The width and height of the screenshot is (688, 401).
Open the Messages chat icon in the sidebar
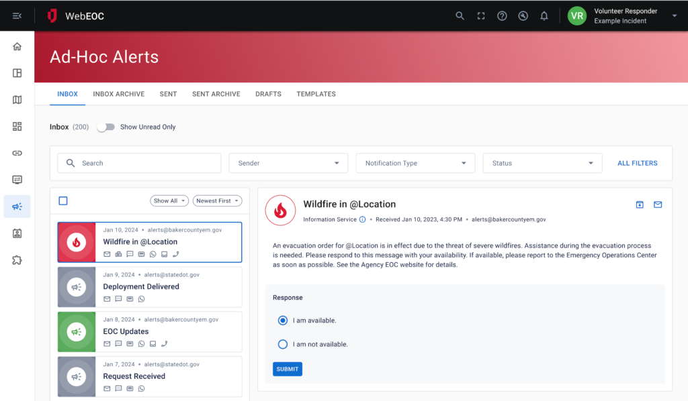[17, 179]
